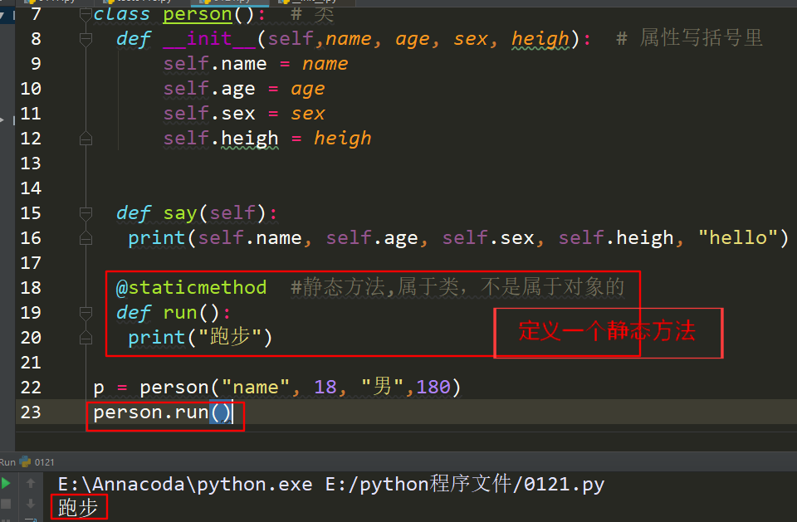797x522 pixels.
Task: Click the run method name on line 19
Action: (x=180, y=313)
